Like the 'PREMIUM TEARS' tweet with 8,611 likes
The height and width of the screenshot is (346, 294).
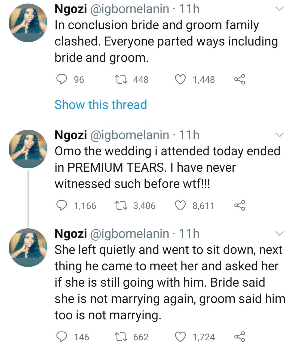180,205
